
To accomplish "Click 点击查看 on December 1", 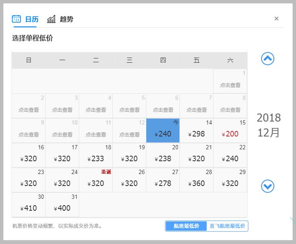I will click(x=230, y=85).
